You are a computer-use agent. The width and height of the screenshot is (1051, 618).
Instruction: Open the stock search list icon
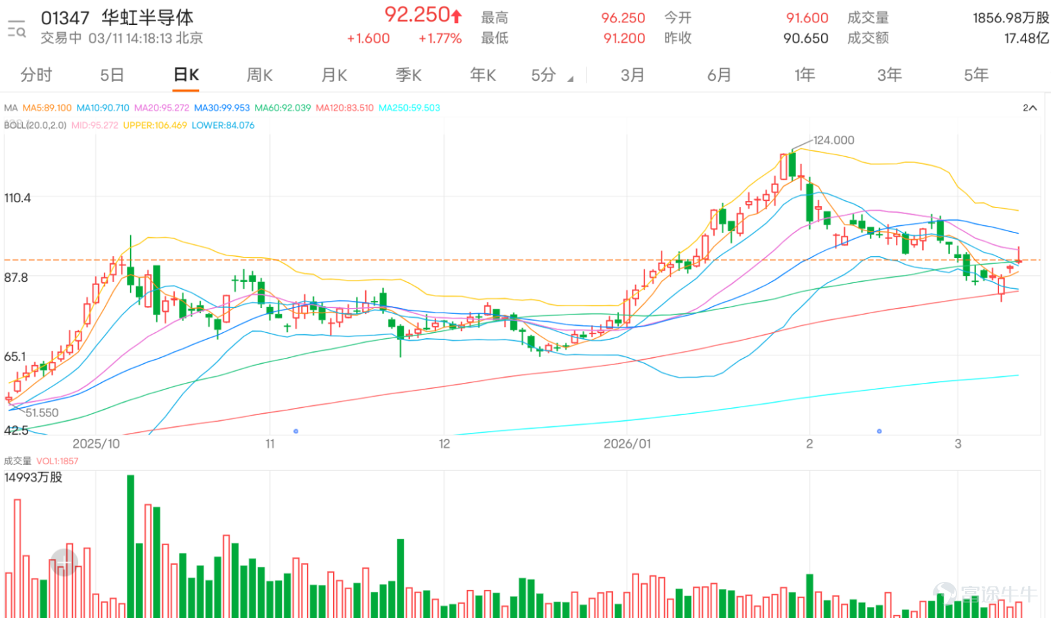click(16, 29)
